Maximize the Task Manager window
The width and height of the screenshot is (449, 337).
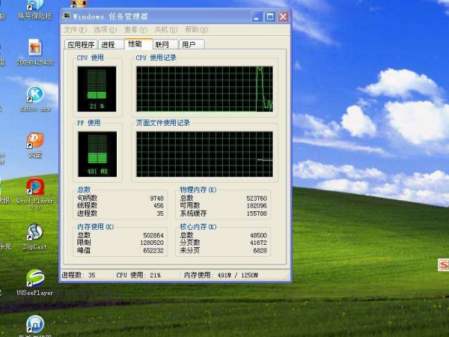(269, 16)
